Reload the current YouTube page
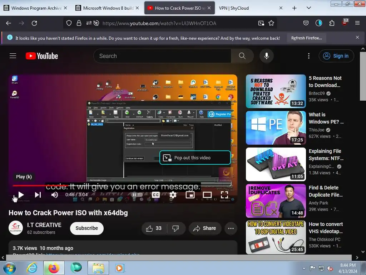The height and width of the screenshot is (275, 366). pos(34,23)
